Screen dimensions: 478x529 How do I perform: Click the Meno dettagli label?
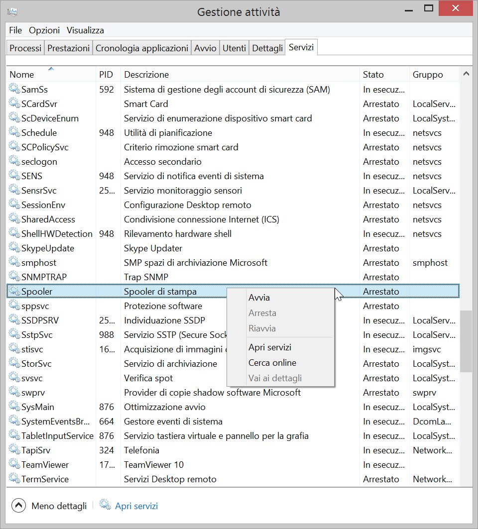click(59, 506)
